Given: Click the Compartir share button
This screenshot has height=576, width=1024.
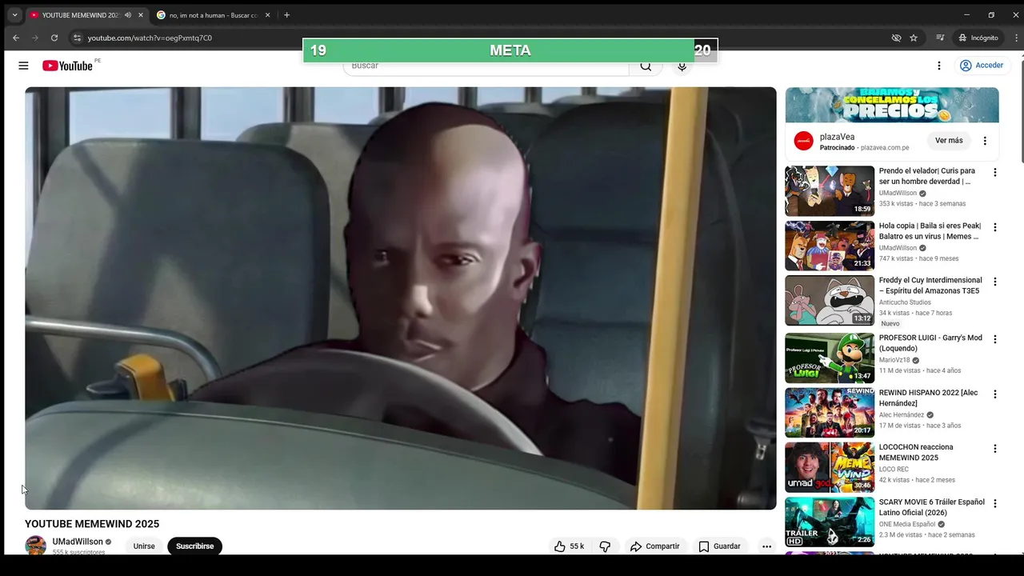Looking at the screenshot, I should [655, 546].
